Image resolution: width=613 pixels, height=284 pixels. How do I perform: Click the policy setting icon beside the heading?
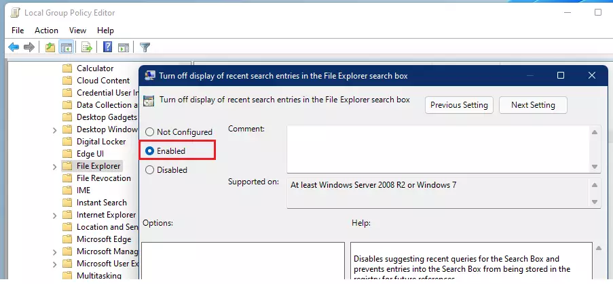(149, 100)
